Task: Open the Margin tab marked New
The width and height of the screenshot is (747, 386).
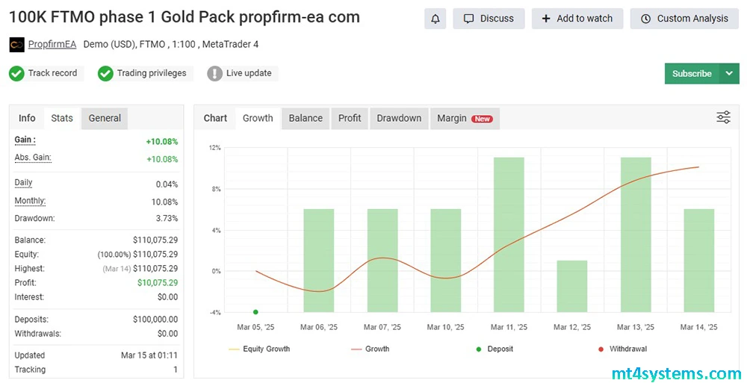Action: pos(464,118)
